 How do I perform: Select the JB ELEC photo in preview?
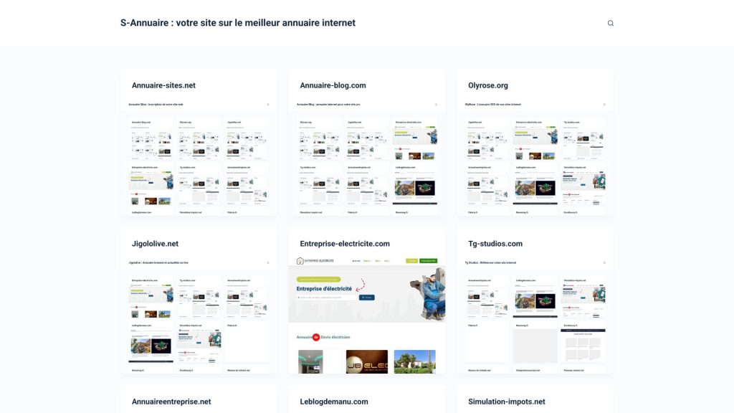(366, 361)
